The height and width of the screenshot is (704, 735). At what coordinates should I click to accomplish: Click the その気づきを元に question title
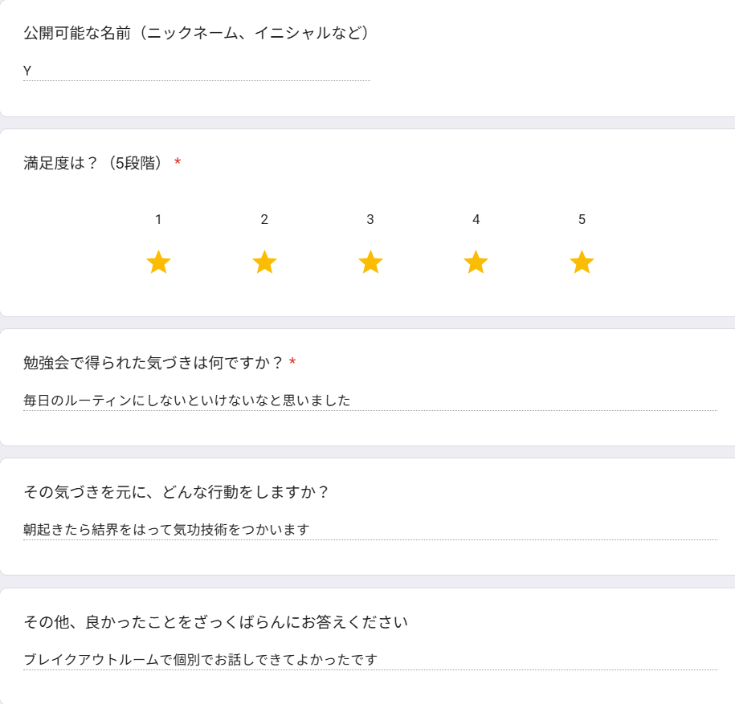pos(176,492)
